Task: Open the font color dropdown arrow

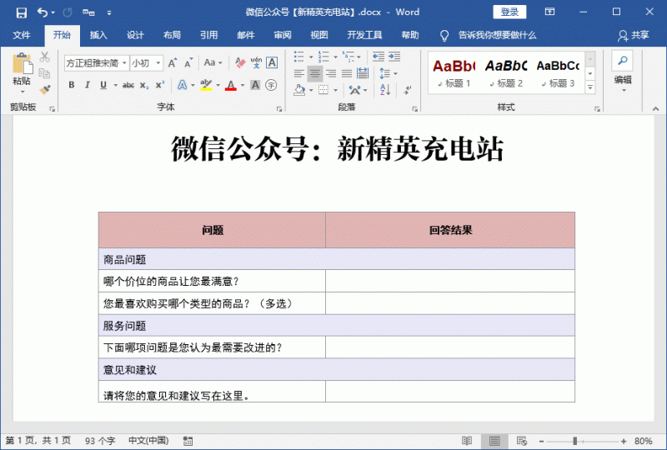Action: pyautogui.click(x=243, y=85)
